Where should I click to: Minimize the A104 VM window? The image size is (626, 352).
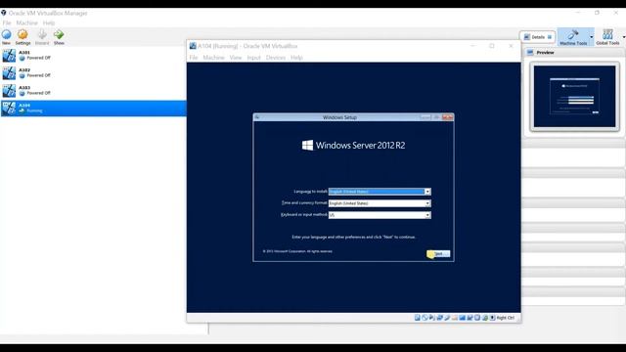(473, 46)
